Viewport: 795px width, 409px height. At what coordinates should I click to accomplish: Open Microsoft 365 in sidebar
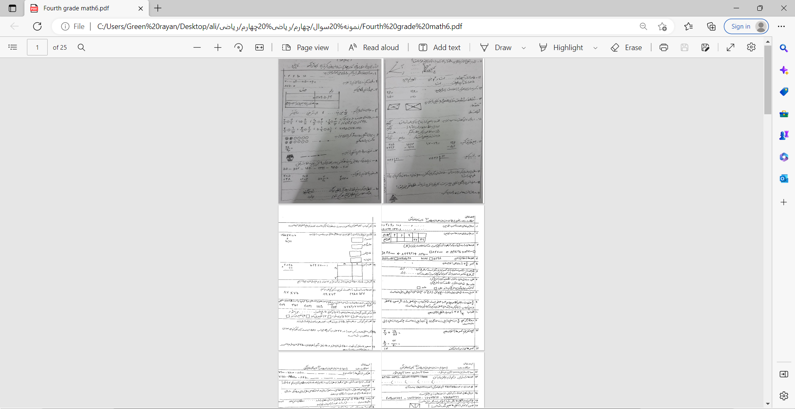(x=784, y=157)
